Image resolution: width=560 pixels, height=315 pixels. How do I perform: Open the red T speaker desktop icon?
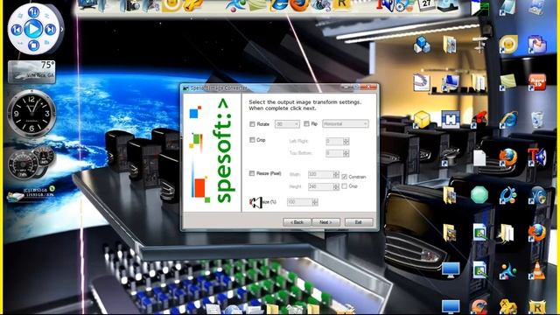(x=537, y=157)
